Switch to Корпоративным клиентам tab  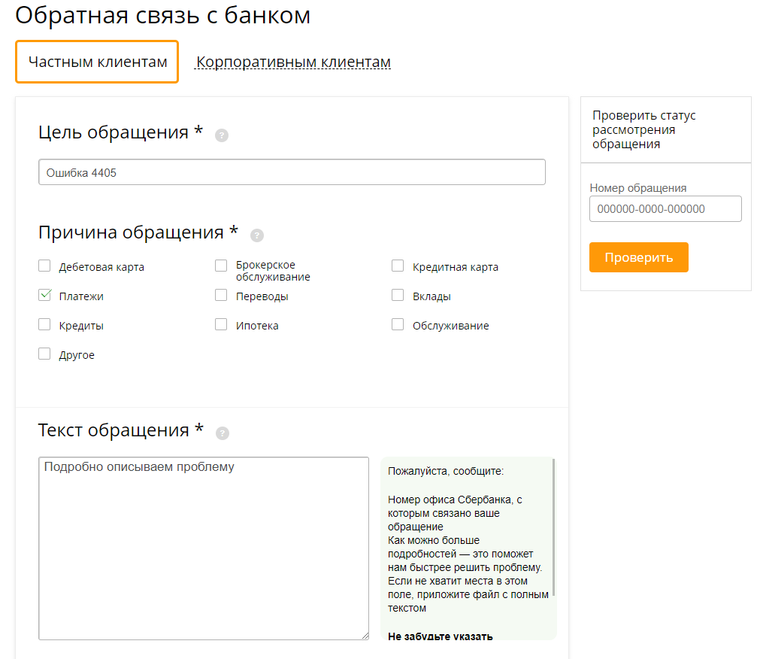(293, 62)
